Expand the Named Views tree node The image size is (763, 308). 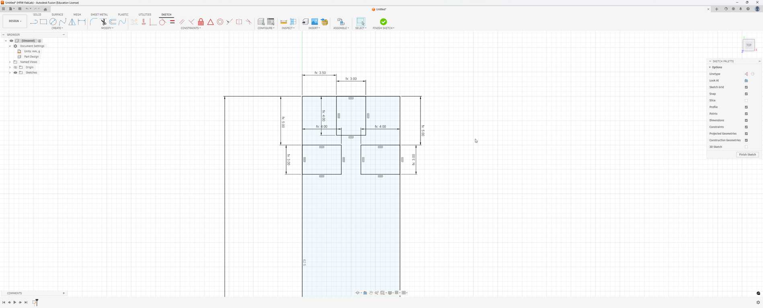(10, 62)
